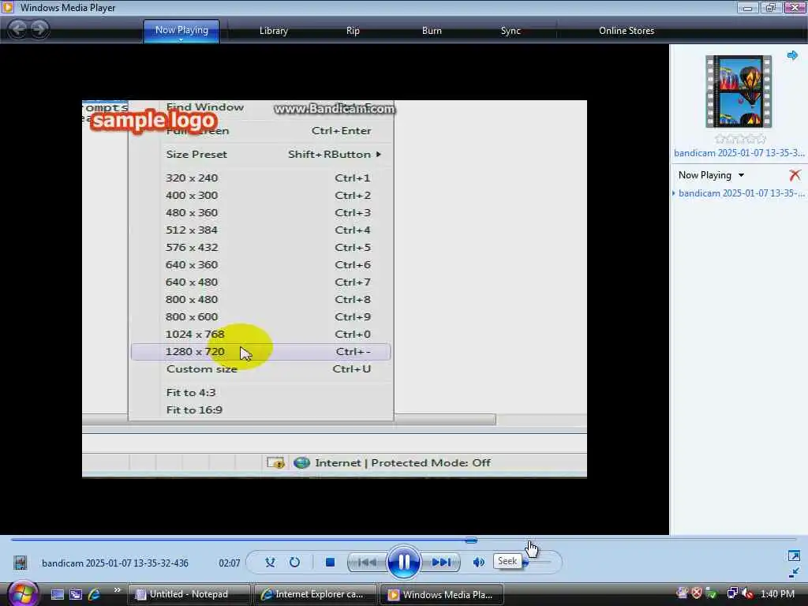Click the taskbar clock showing 1:40 PM
808x606 pixels.
(x=777, y=594)
